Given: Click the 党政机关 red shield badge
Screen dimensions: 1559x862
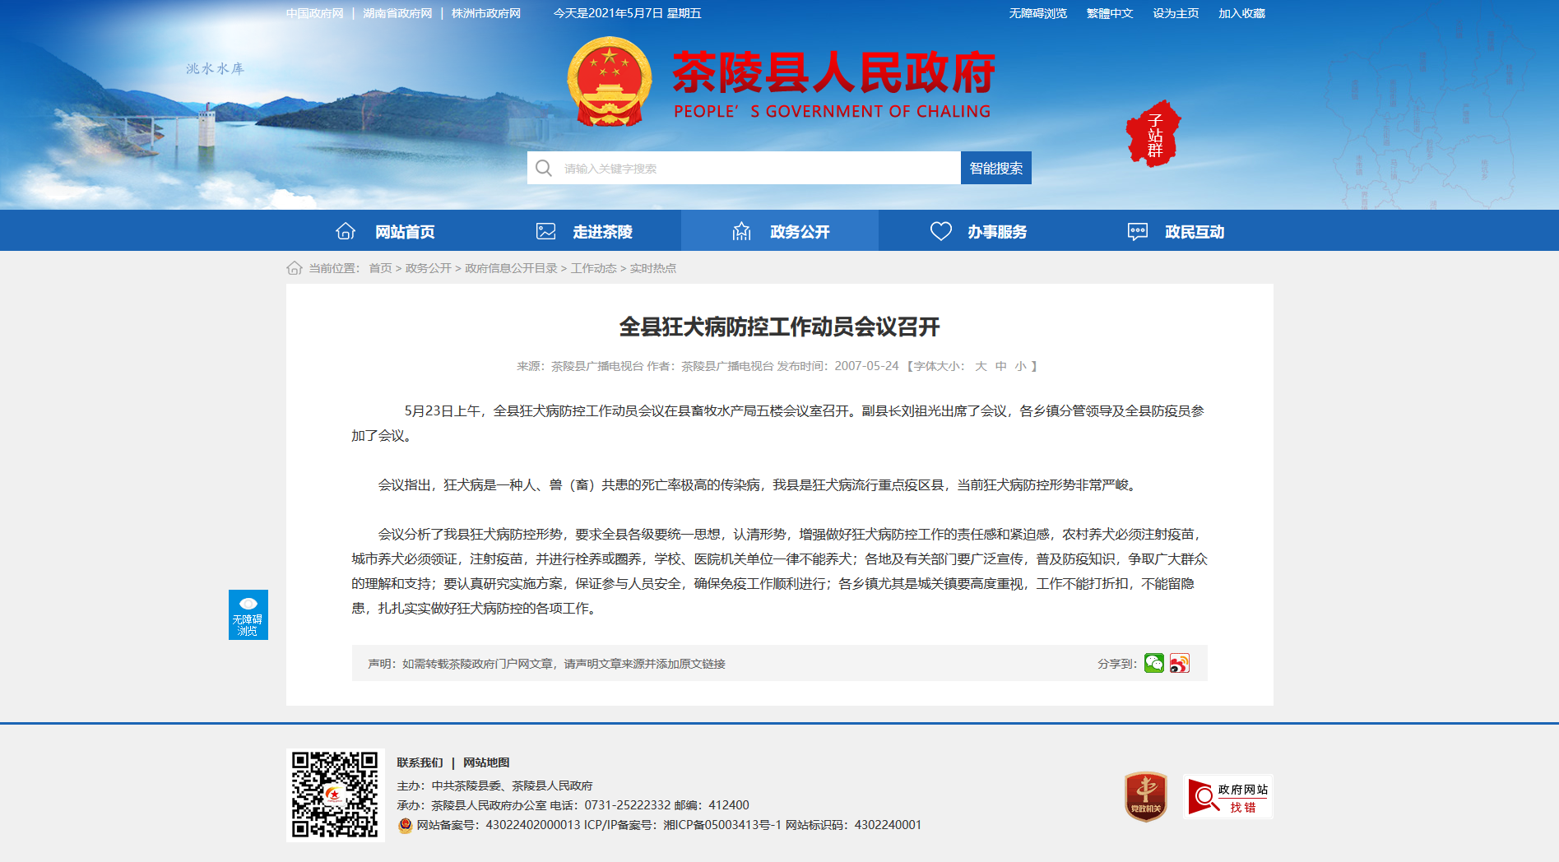Looking at the screenshot, I should coord(1145,796).
